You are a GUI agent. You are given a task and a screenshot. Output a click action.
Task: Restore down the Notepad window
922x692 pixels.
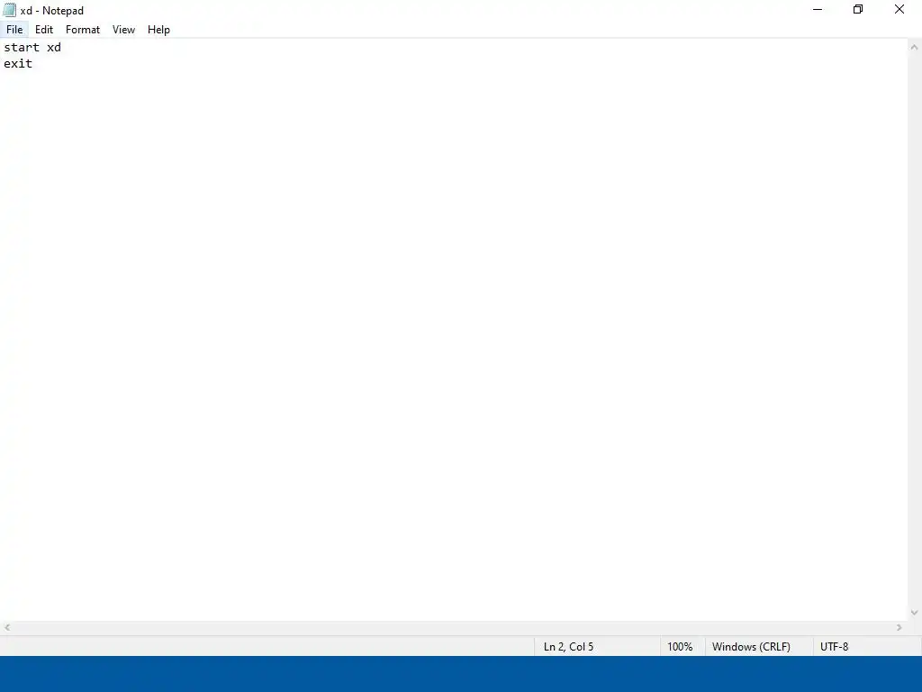[858, 9]
